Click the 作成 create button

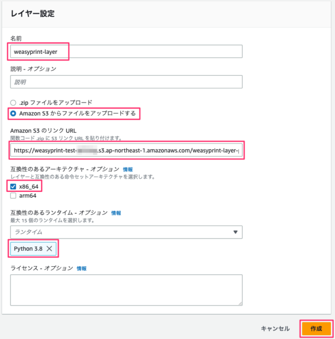click(316, 329)
